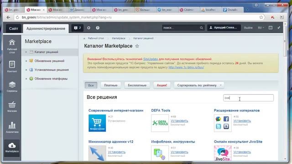The height and width of the screenshot is (164, 292).
Task: Switch to the Администрирование tab
Action: [x=46, y=28]
